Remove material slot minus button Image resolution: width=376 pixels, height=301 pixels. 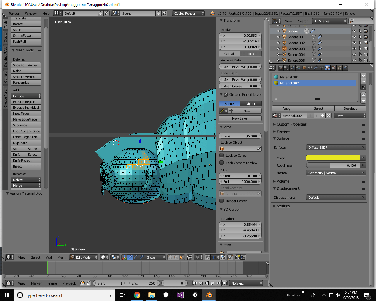[x=363, y=81]
